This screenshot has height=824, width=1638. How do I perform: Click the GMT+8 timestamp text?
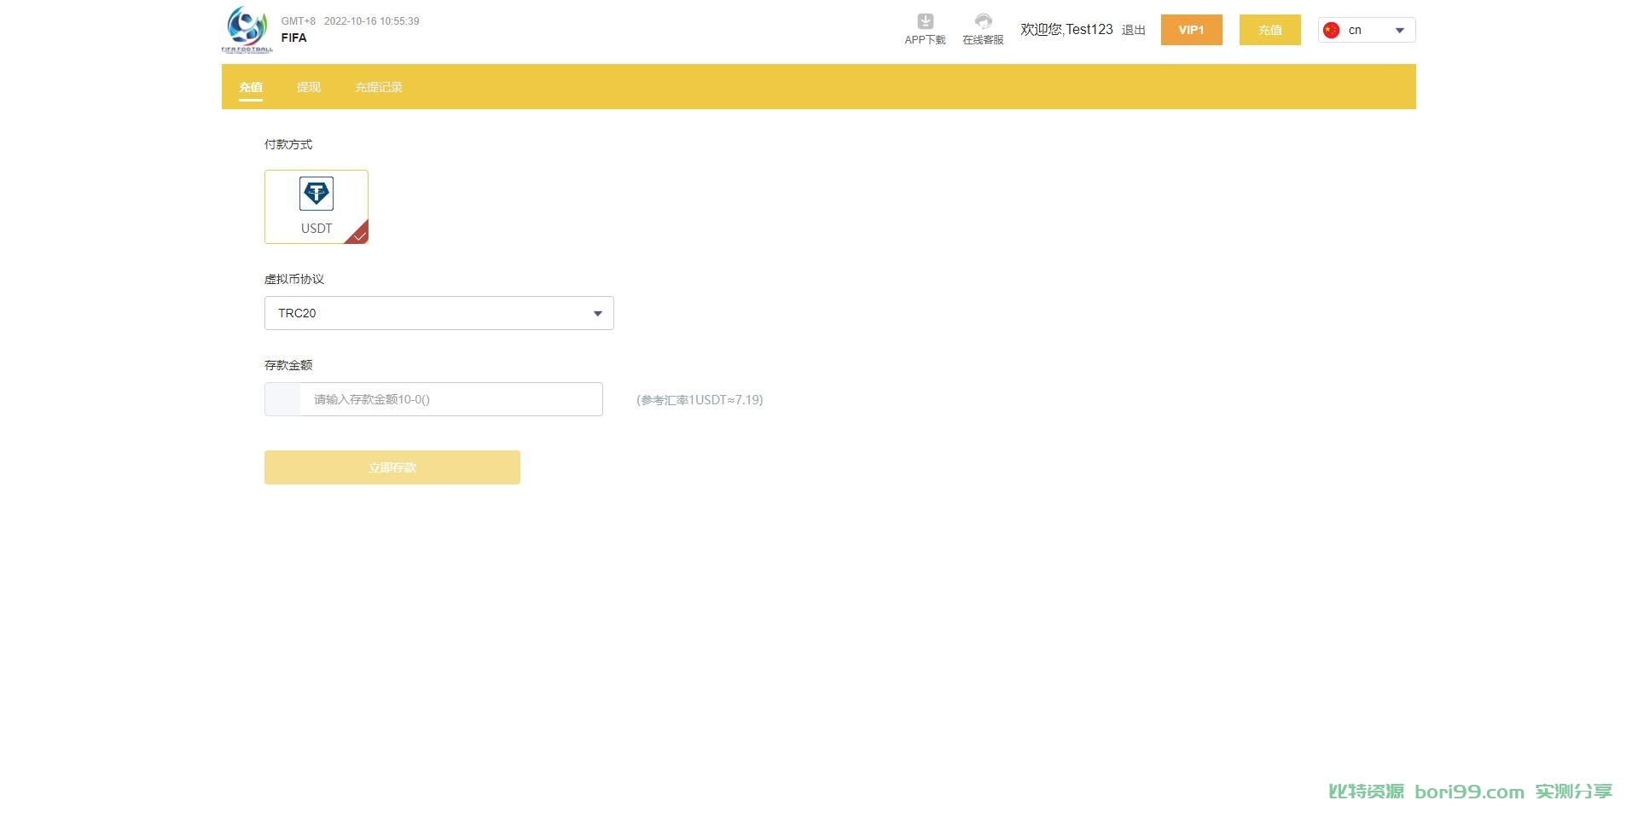point(351,21)
